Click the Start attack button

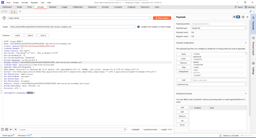coord(162,18)
